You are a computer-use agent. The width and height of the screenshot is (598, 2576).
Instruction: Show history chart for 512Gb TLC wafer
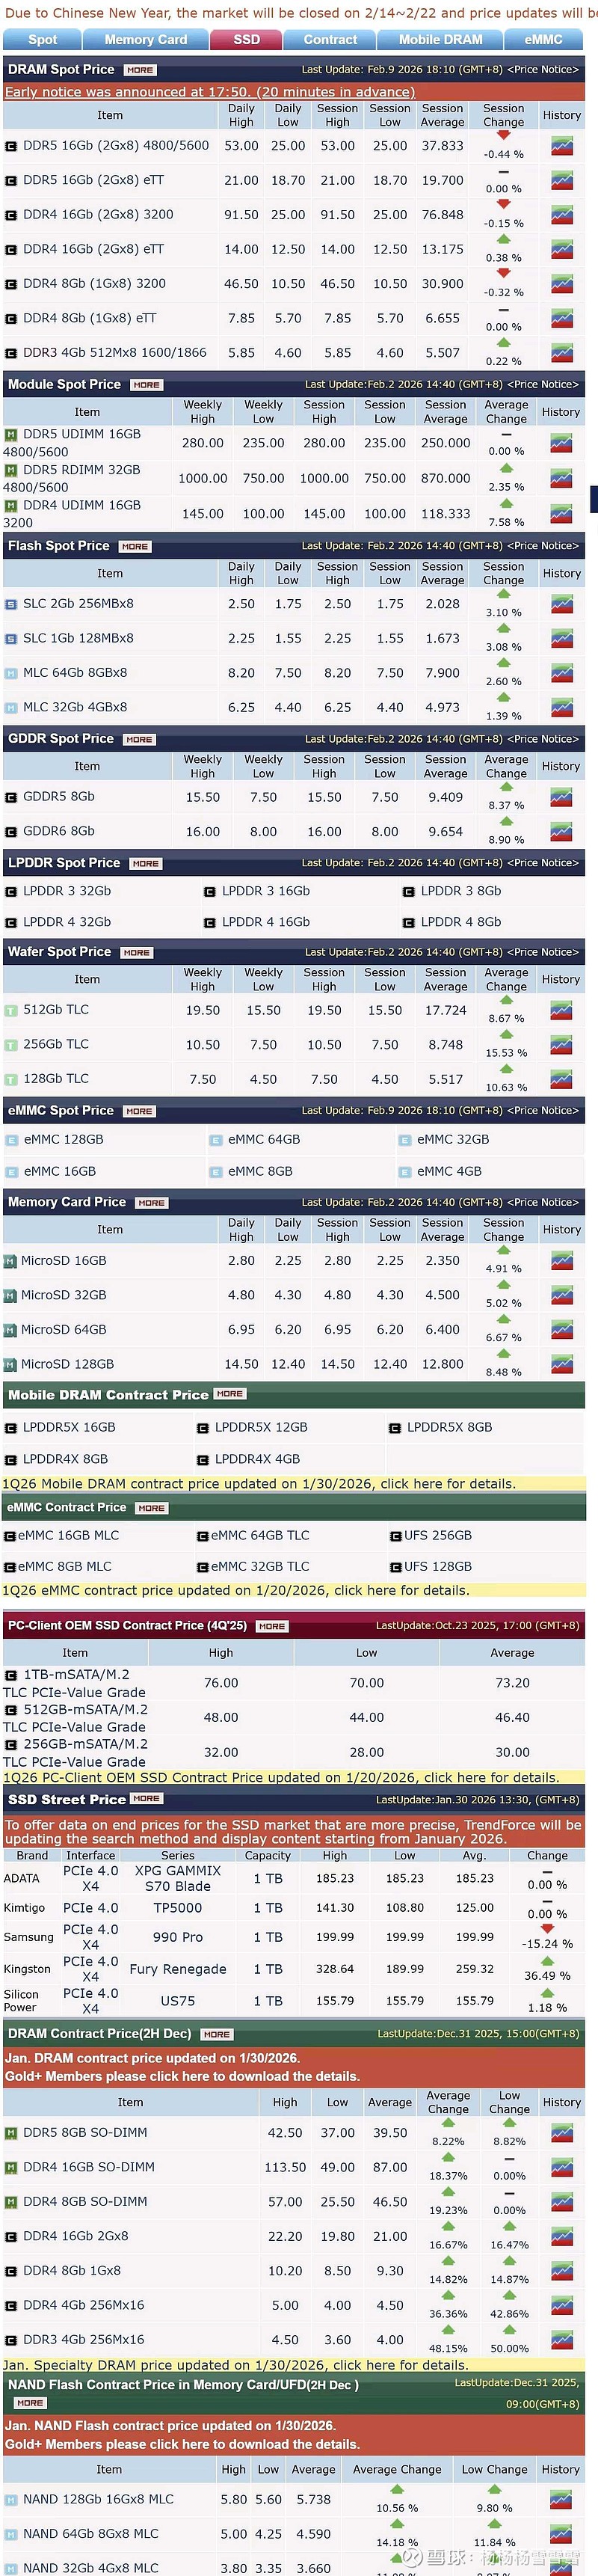pyautogui.click(x=561, y=1011)
